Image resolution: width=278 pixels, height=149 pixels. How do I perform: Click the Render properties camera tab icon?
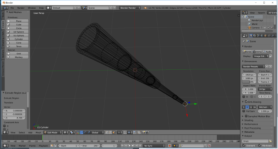coord(251,36)
